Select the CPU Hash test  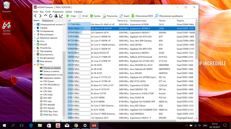coord(48,95)
